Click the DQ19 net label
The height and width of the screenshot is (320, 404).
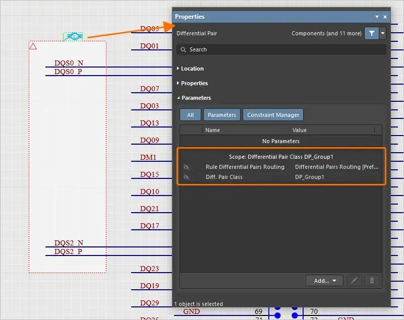click(149, 286)
